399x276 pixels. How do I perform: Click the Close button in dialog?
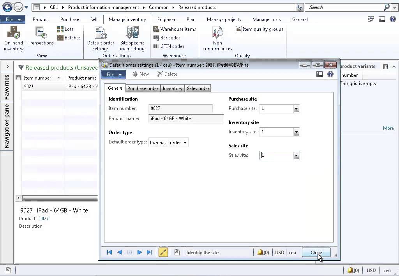pos(316,252)
